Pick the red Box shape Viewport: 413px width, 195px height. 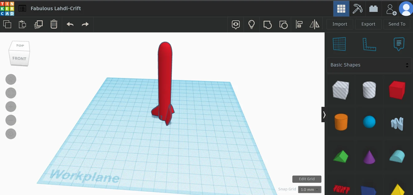click(397, 90)
